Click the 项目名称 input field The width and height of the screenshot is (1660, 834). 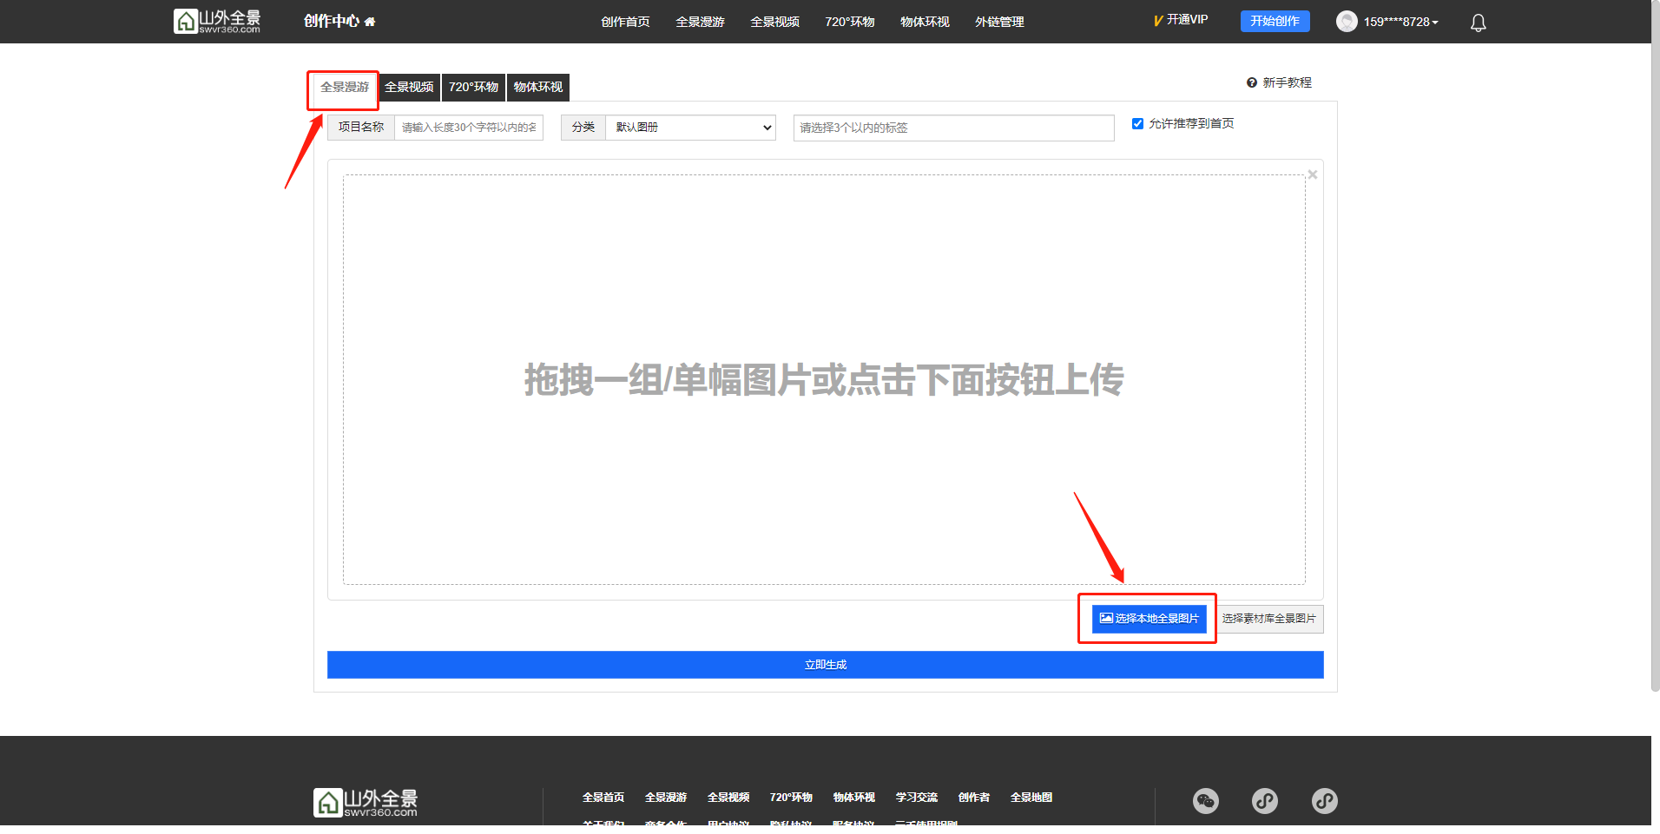pos(468,128)
